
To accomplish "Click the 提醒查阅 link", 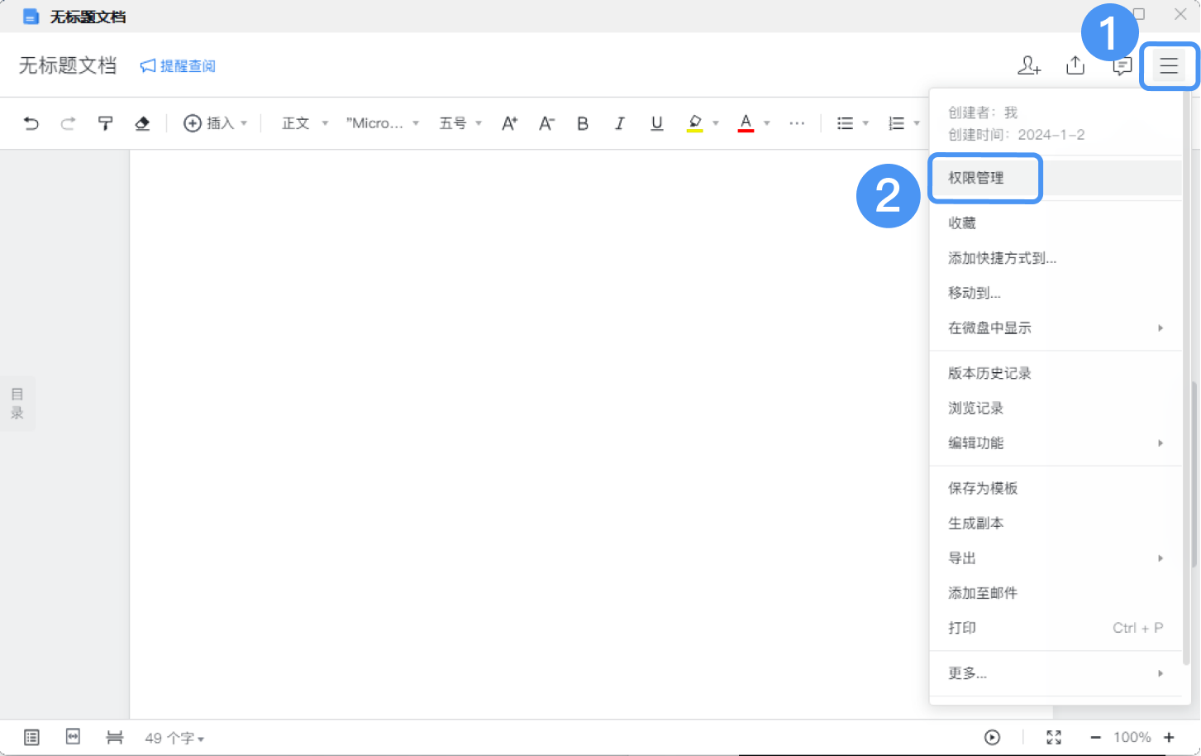I will coord(178,66).
